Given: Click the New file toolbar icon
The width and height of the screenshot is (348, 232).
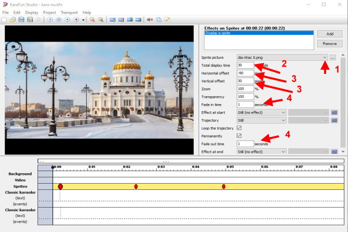Looking at the screenshot, I should pyautogui.click(x=4, y=20).
